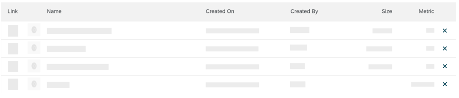Click the third row's round file icon
This screenshot has height=98, width=459.
point(34,66)
